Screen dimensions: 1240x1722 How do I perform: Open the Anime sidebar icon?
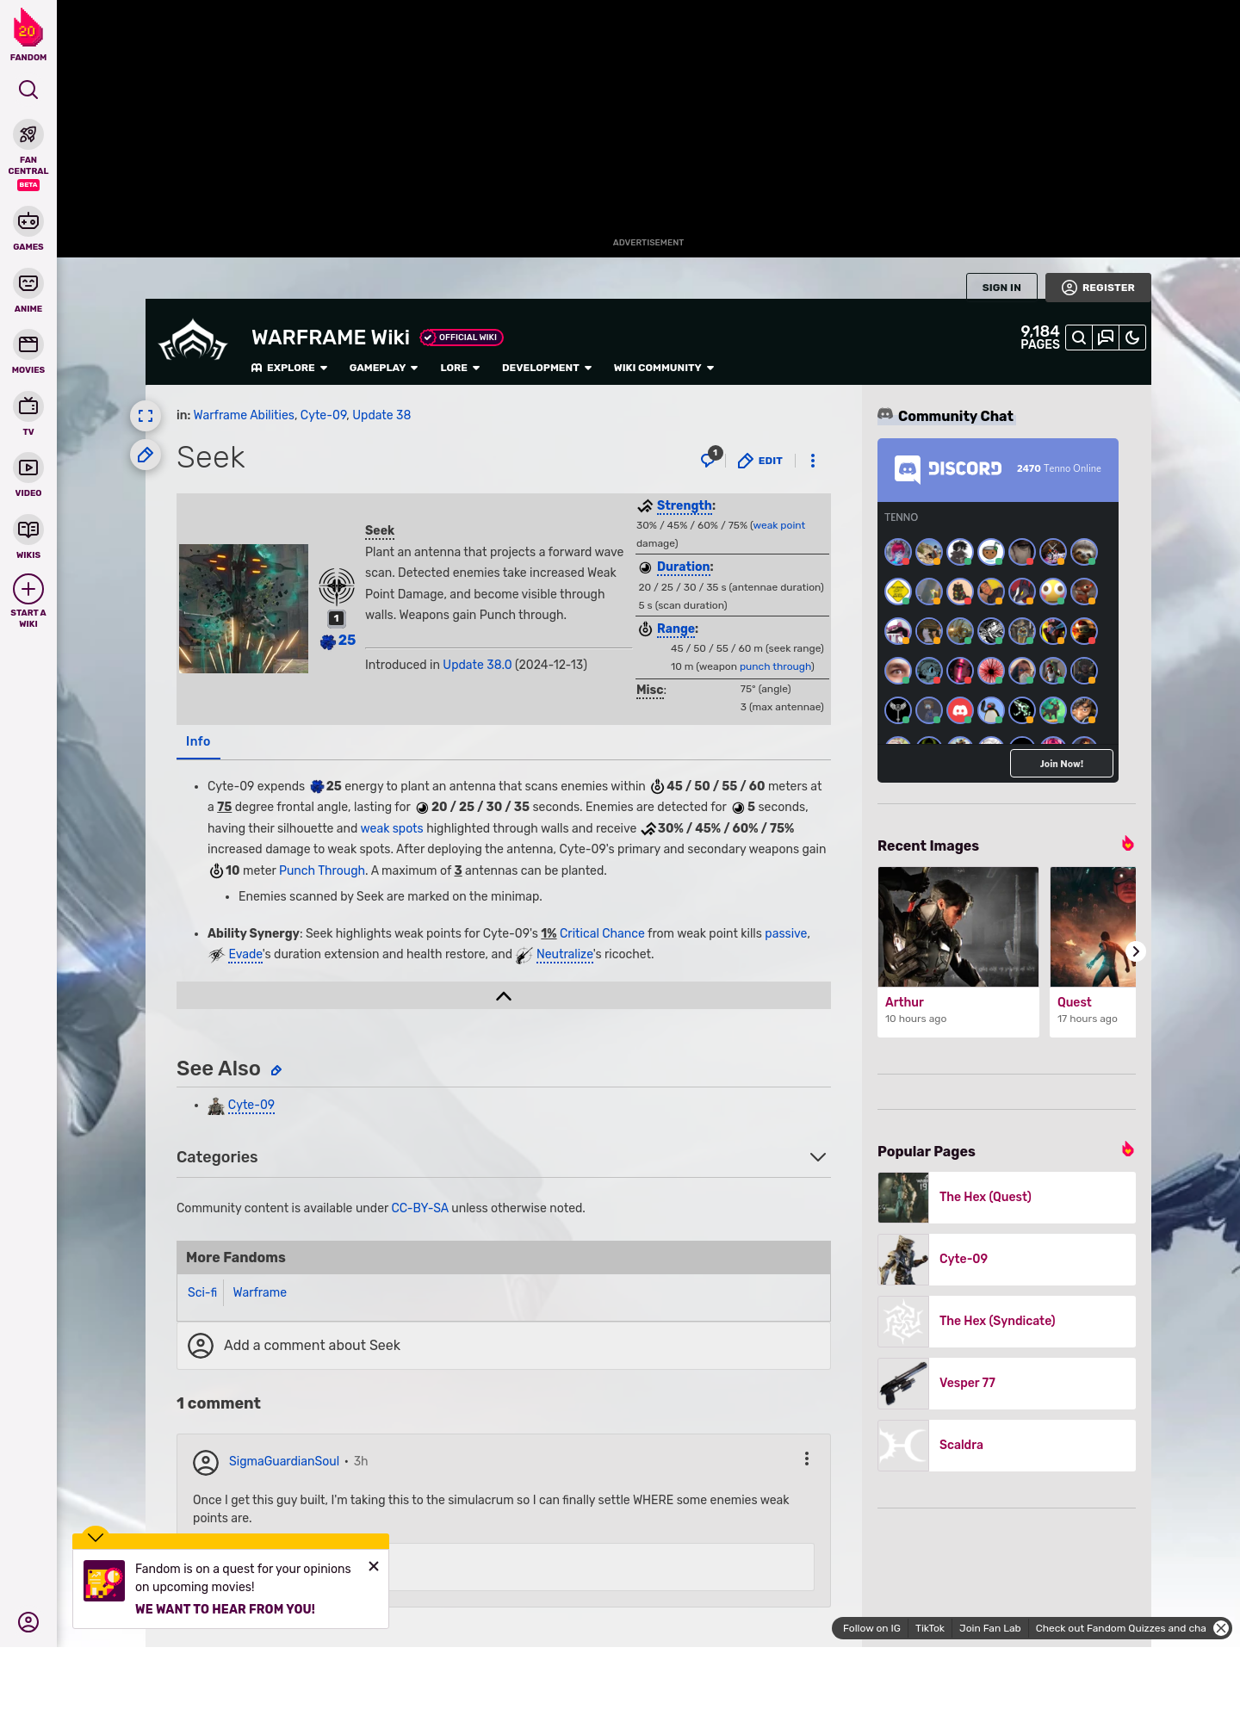click(x=28, y=283)
